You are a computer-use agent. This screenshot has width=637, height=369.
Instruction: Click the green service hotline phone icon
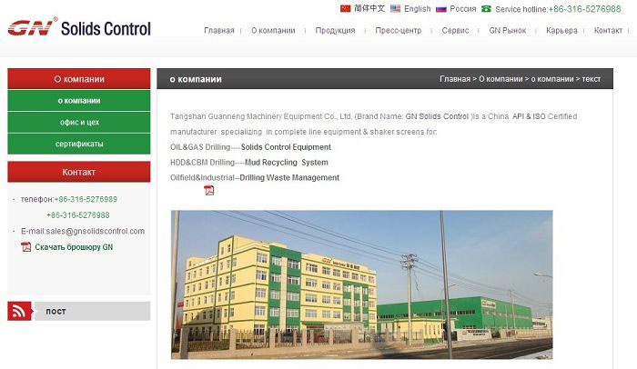point(486,8)
